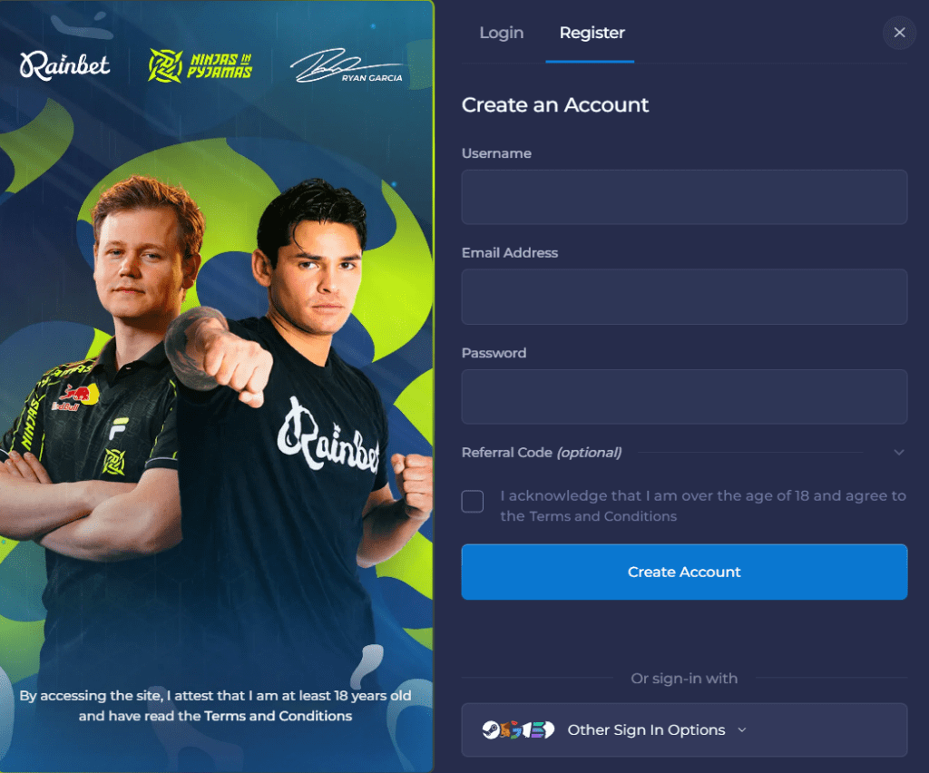Focus the Username input field

pos(684,197)
